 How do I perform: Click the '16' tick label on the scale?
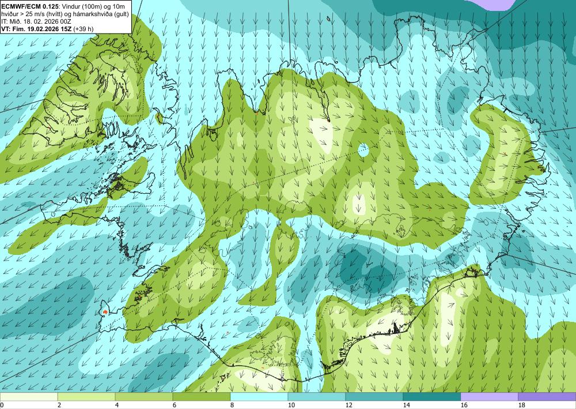pos(464,406)
